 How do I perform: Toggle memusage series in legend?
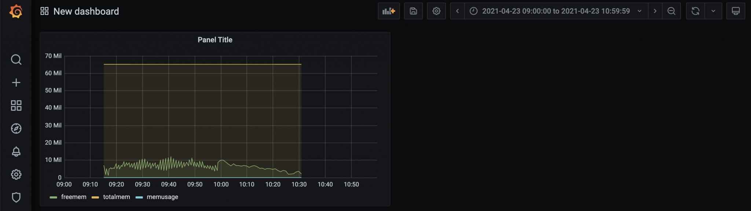(x=162, y=197)
